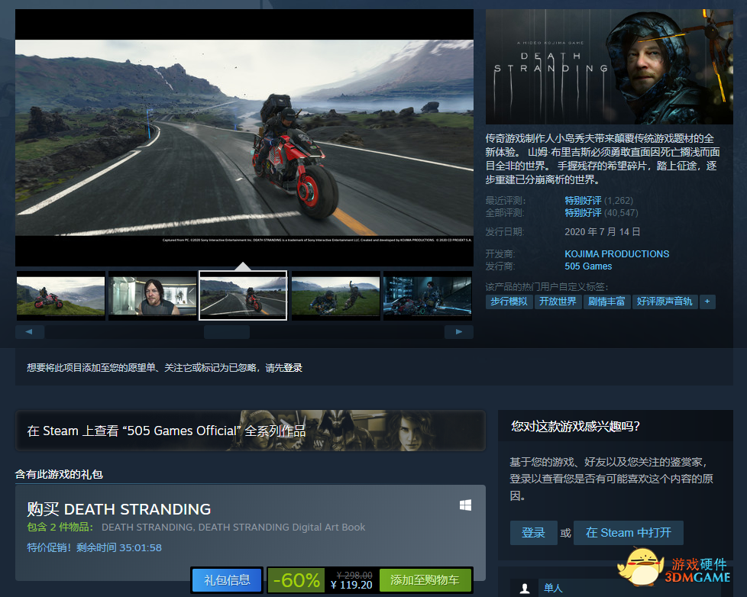Click the 好评原声音轨 tag
Image resolution: width=747 pixels, height=597 pixels.
tap(665, 302)
